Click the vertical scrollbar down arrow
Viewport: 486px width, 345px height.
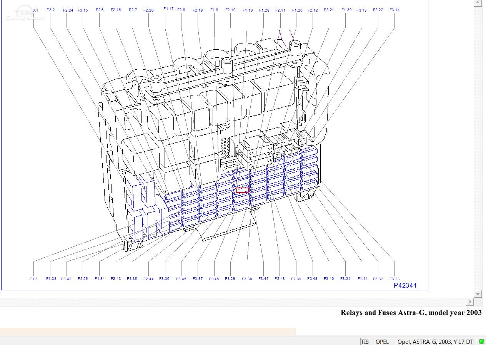[478, 294]
